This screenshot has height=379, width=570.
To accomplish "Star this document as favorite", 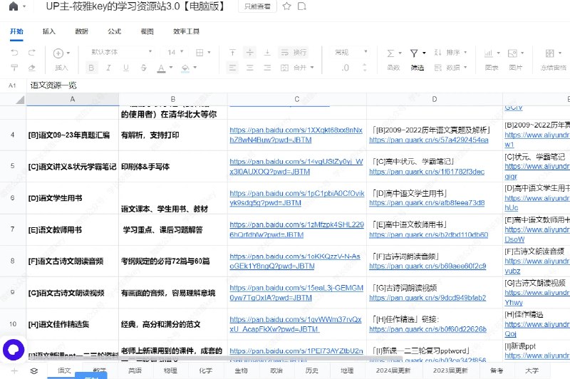I will 287,6.
